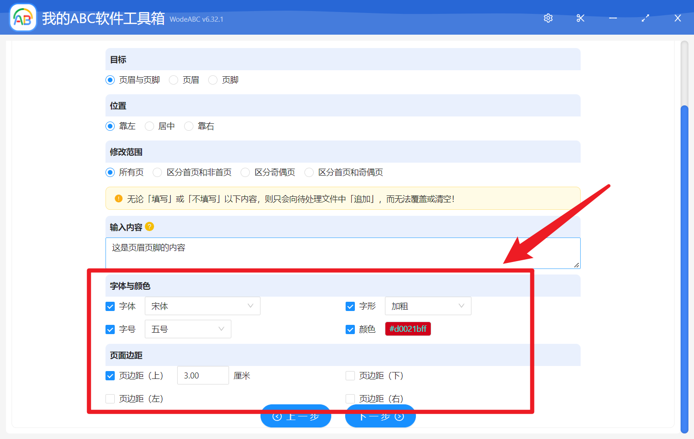Viewport: 694px width, 439px height.
Task: Enable the 页边距（左） checkbox
Action: point(110,398)
